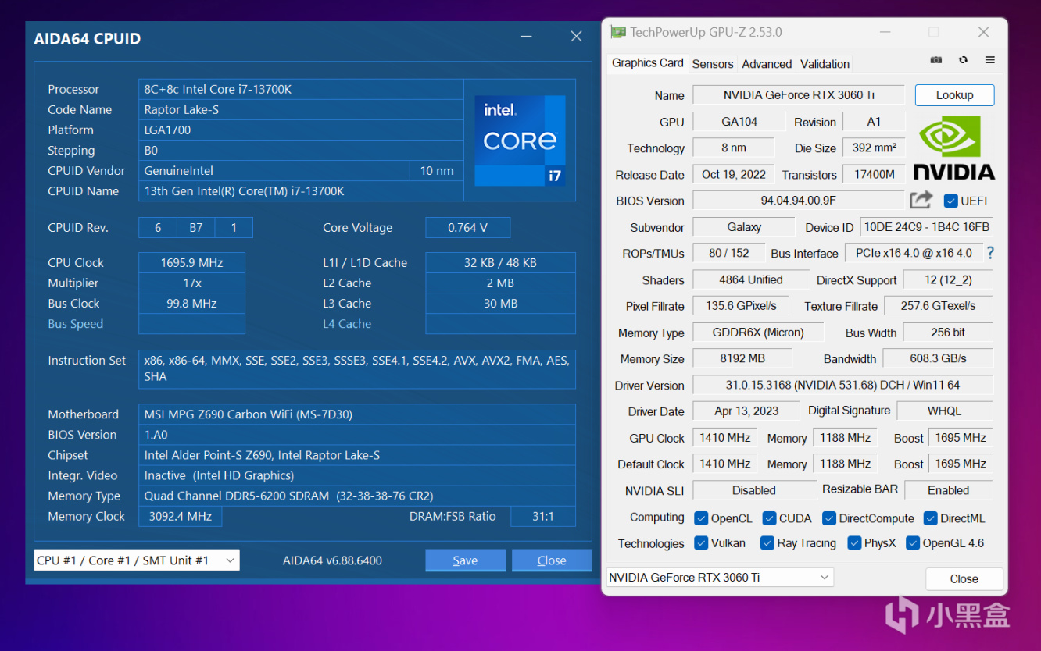Click the Bus Interface question mark

click(990, 253)
